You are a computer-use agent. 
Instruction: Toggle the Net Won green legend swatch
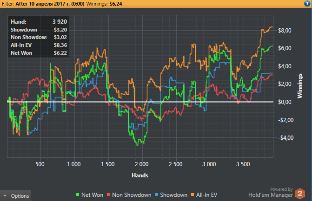tap(78, 195)
